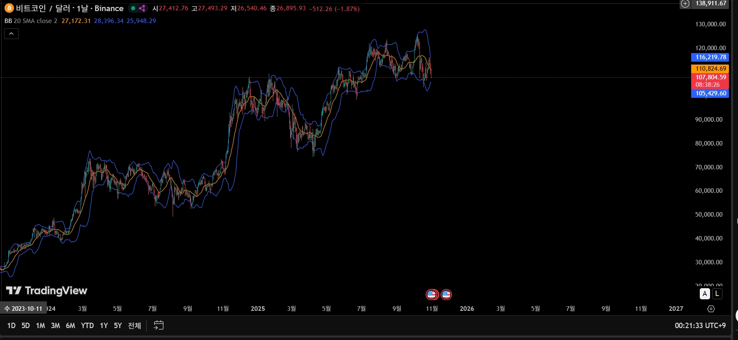Open the stacked US flag event marker
The height and width of the screenshot is (340, 738).
[431, 294]
